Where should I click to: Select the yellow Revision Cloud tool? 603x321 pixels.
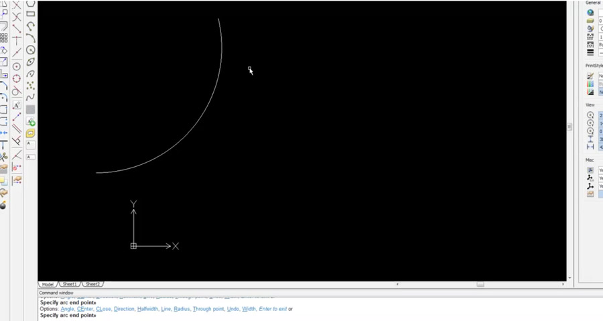(x=30, y=133)
